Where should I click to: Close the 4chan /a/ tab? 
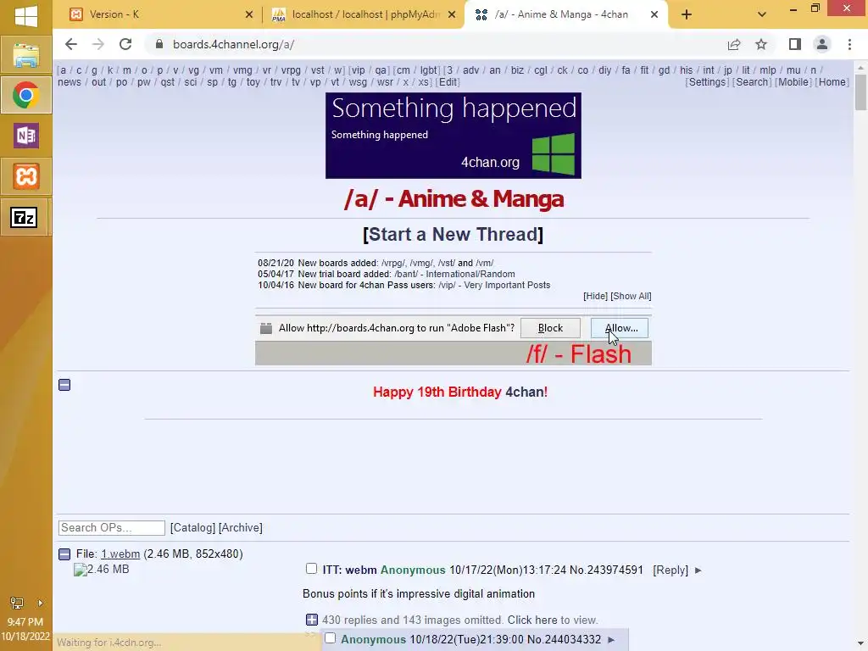coord(654,14)
